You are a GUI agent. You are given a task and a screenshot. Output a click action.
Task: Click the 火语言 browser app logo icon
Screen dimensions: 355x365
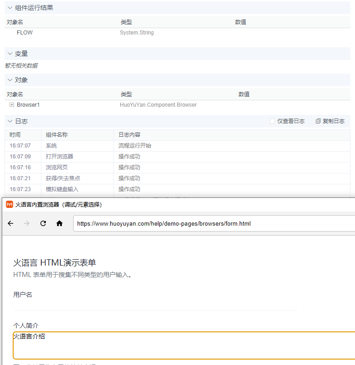10,204
